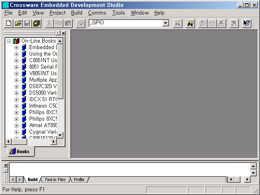
Task: Click books tree horizontal scroll left arrow
Action: click(x=9, y=142)
